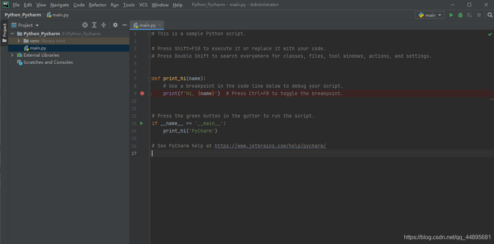Screen dimensions: 494x244
Task: Start debugging with the green bug icon
Action: coord(460,15)
